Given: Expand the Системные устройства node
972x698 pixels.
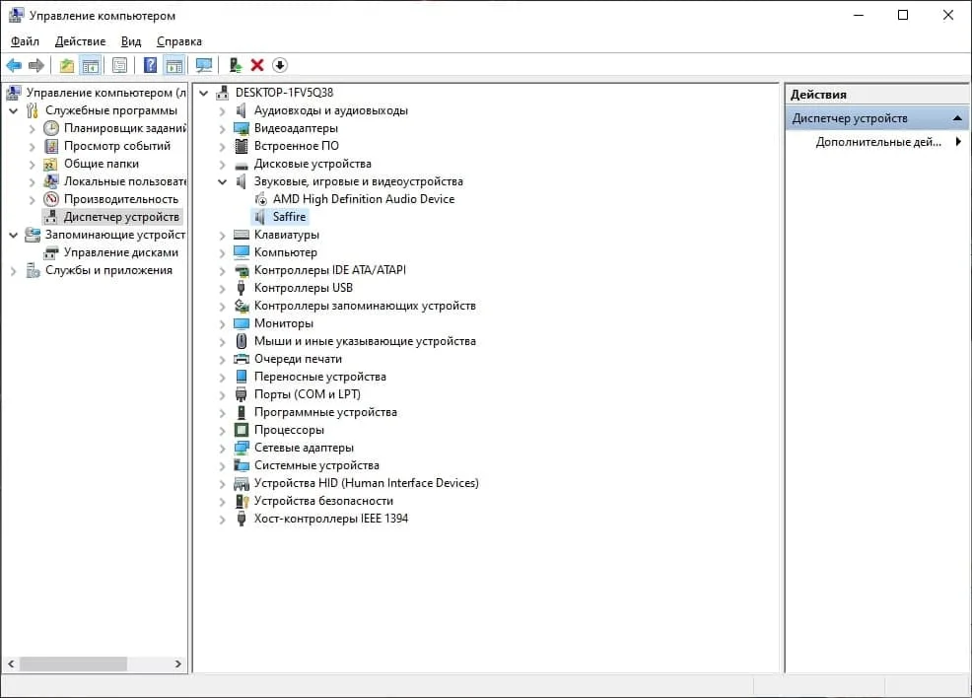Looking at the screenshot, I should 222,465.
